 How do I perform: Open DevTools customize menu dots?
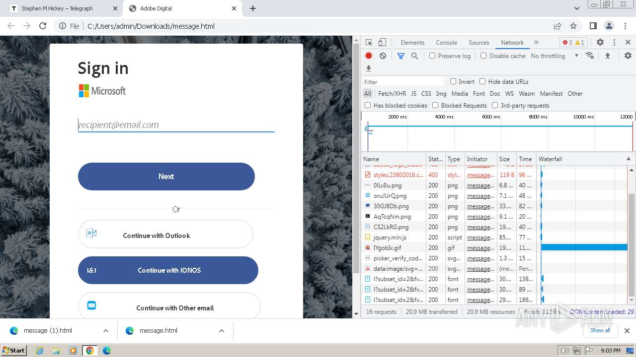(614, 43)
